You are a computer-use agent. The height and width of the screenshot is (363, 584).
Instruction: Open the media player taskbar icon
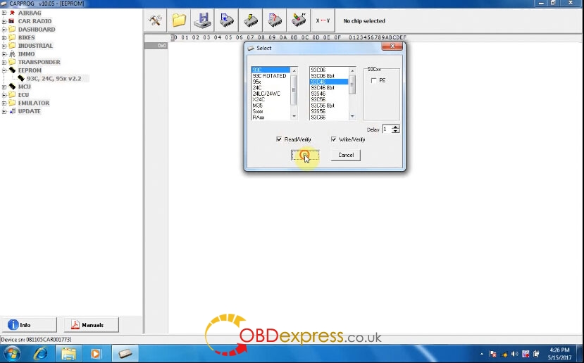tap(96, 353)
